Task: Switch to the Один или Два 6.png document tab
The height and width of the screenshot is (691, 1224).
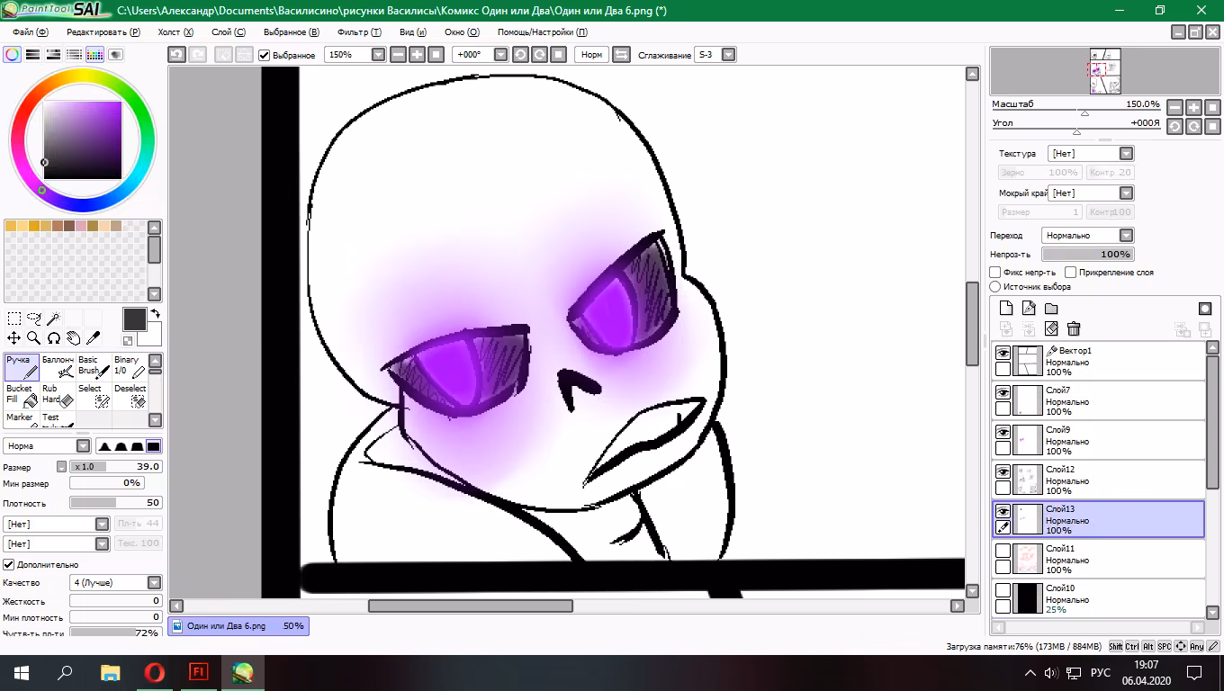Action: point(238,626)
